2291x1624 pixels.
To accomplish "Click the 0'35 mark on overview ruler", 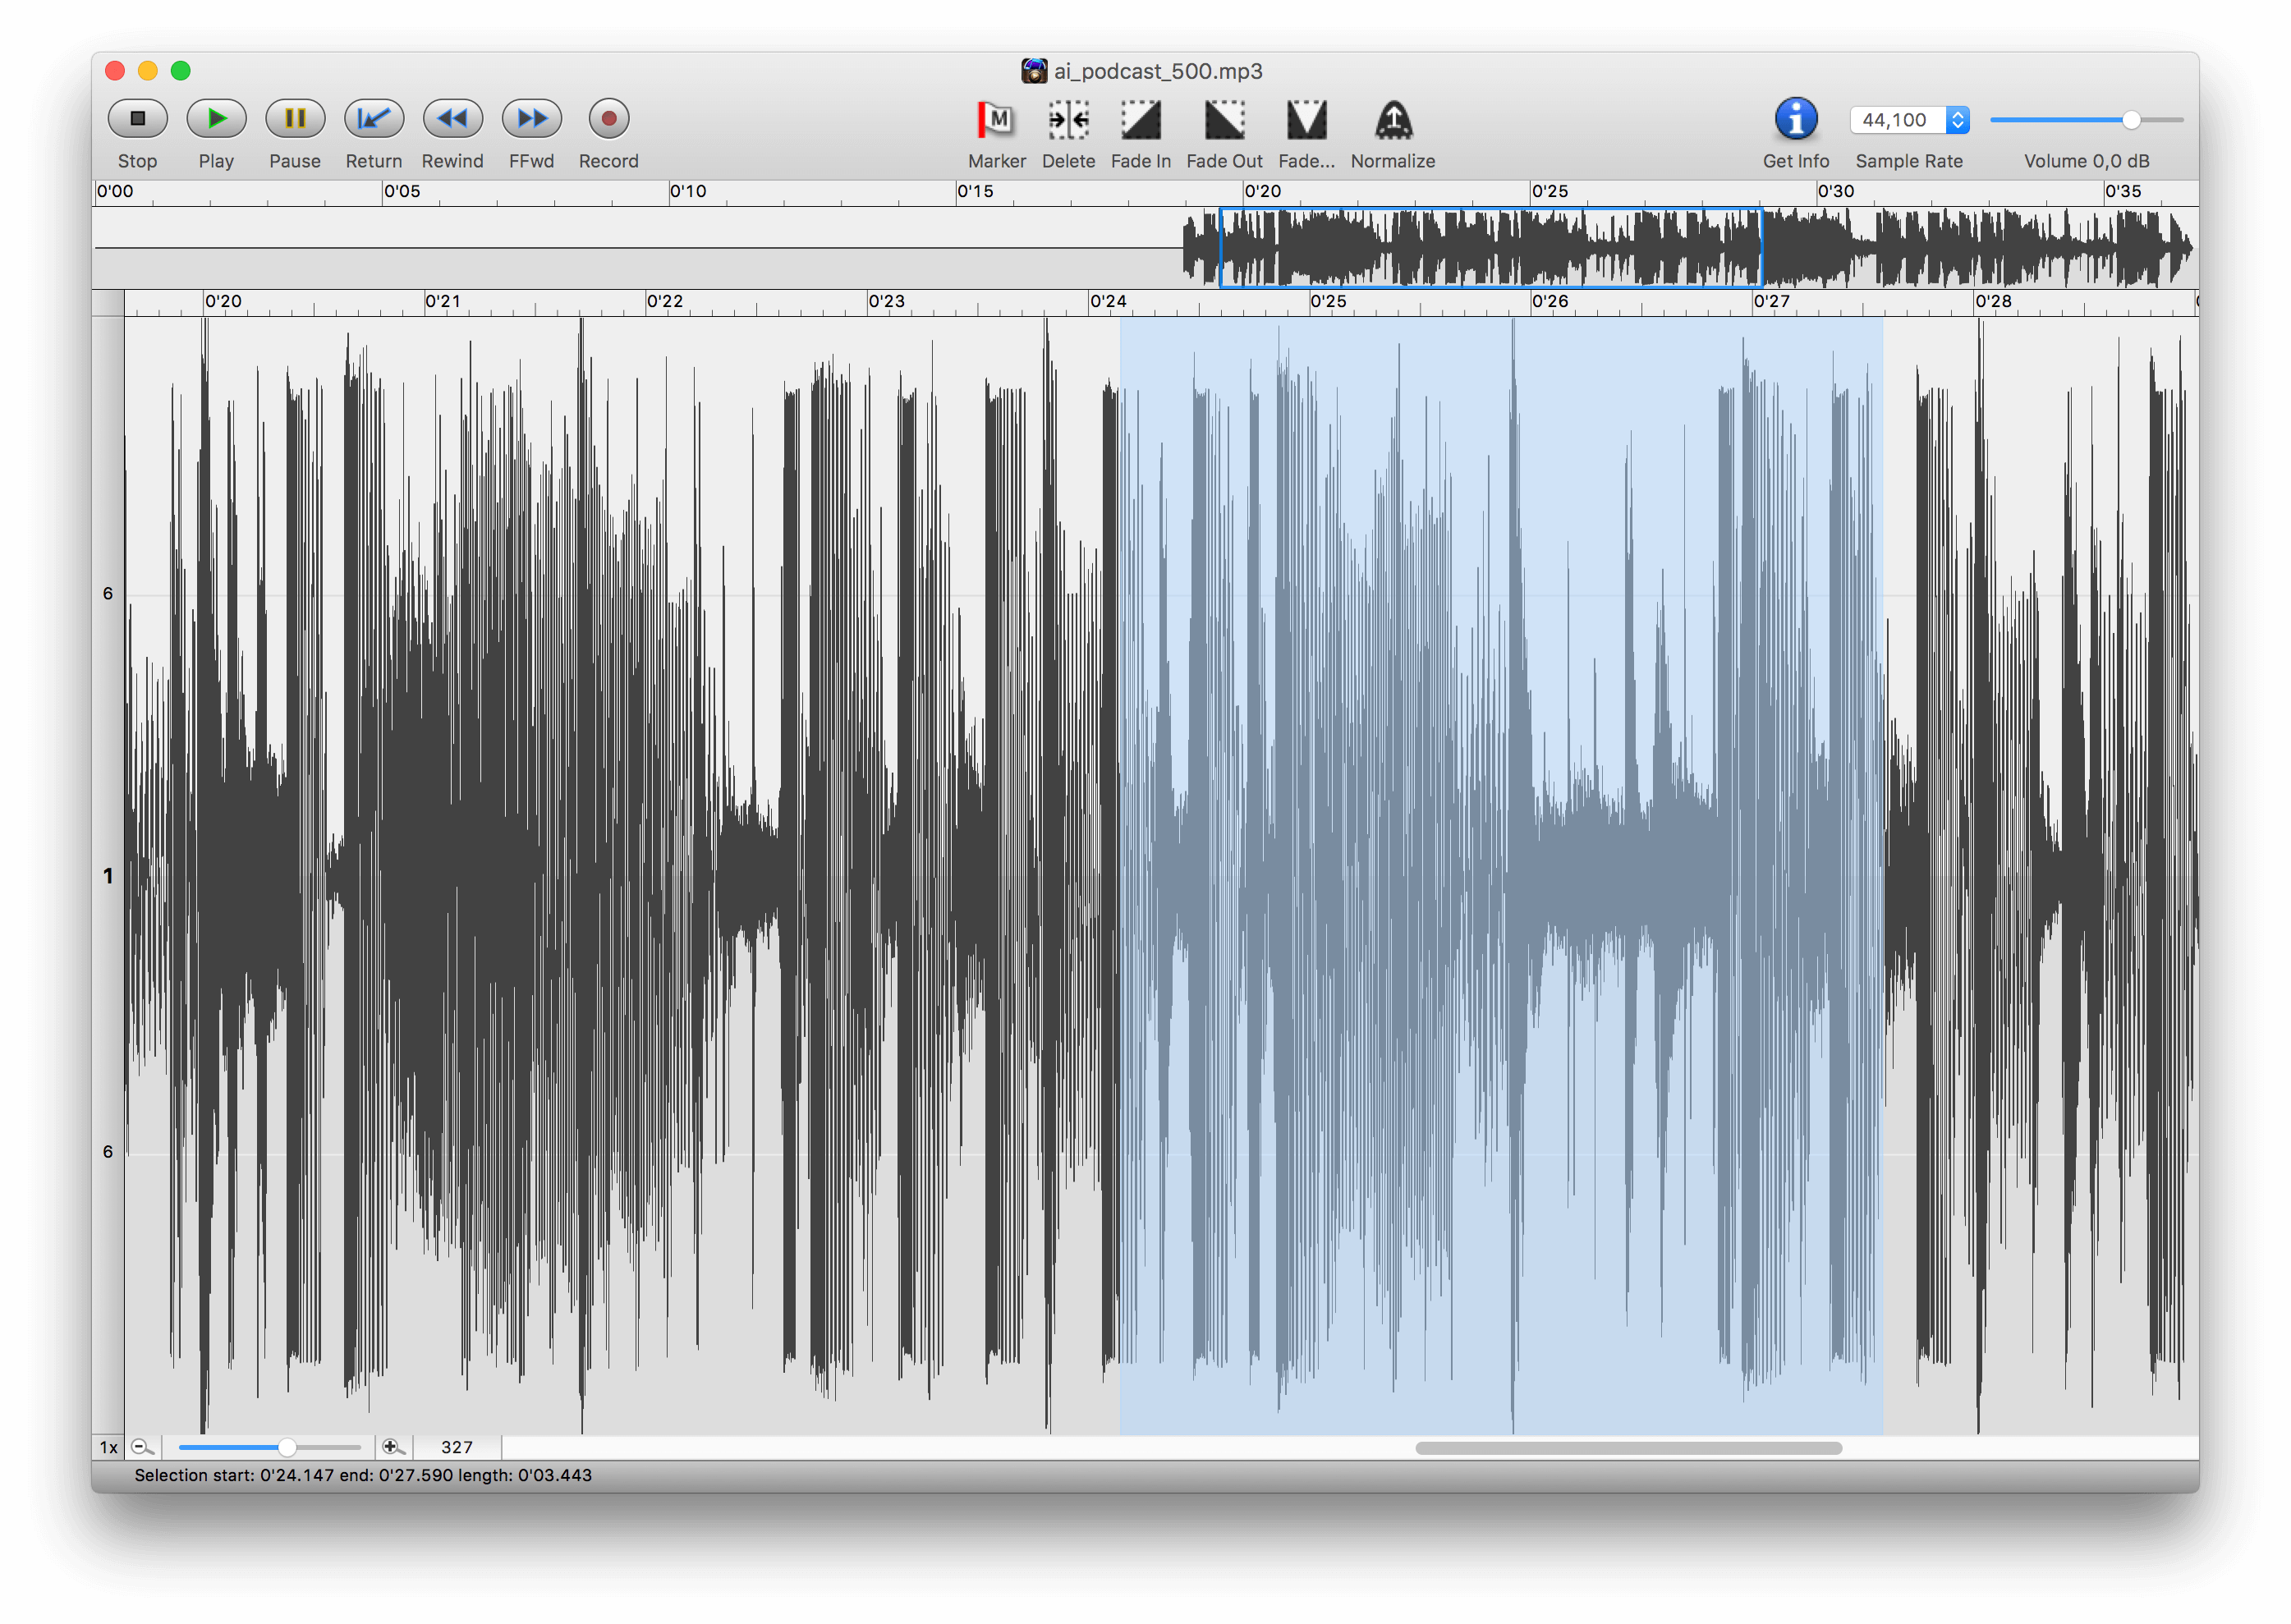I will [2123, 191].
